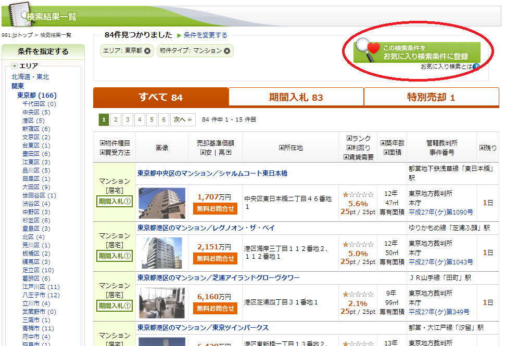Click 無料お問合せ for 6,160万円 property

(x=215, y=309)
